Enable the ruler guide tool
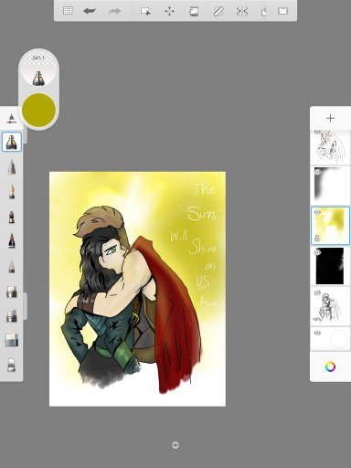The width and height of the screenshot is (351, 468). [x=218, y=12]
